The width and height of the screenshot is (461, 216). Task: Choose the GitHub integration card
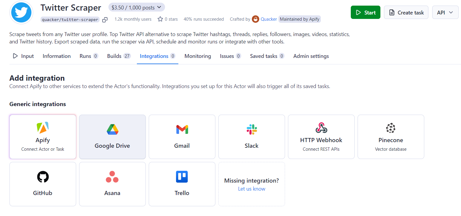coord(43,184)
